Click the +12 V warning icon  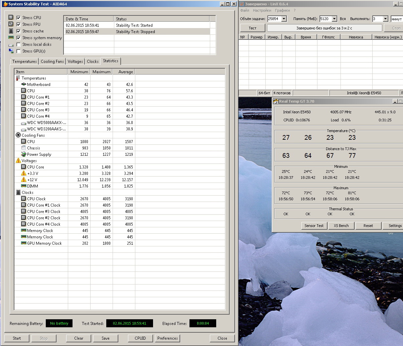pyautogui.click(x=23, y=180)
